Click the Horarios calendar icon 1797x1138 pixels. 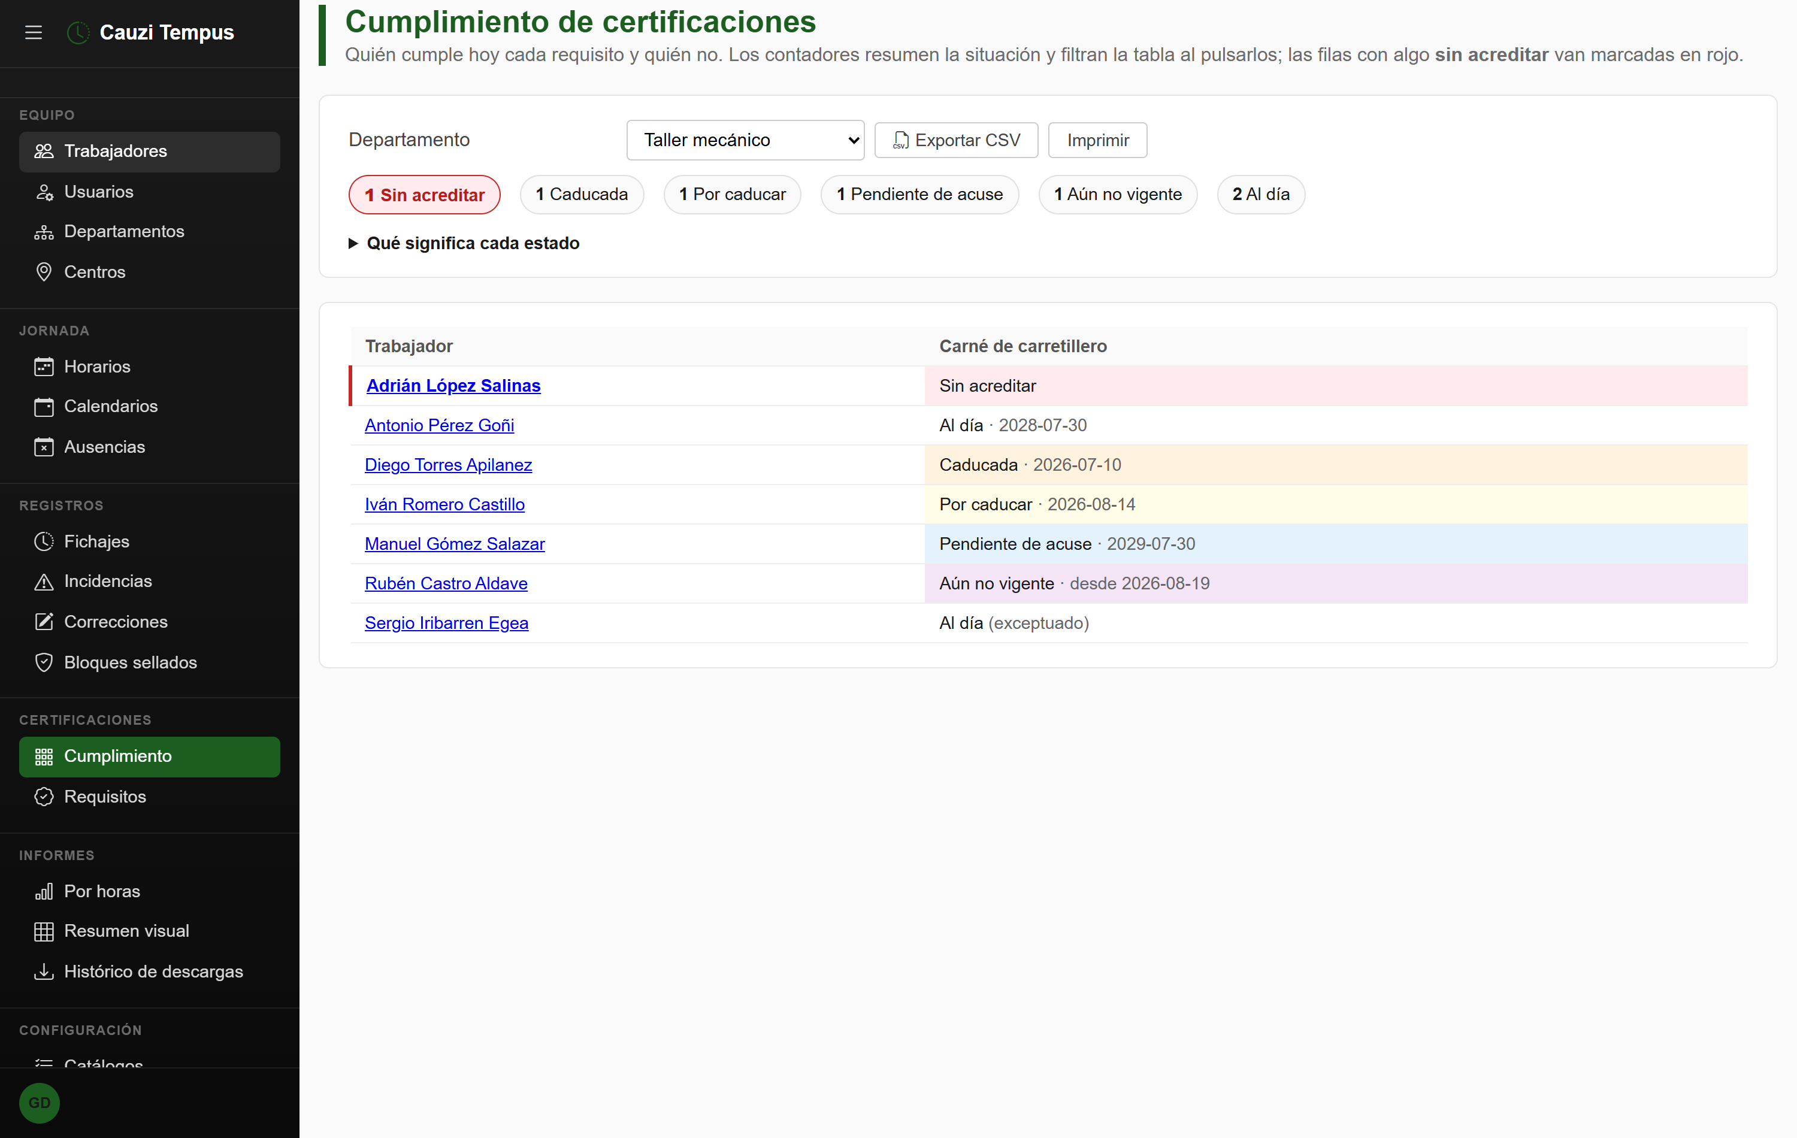pyautogui.click(x=44, y=367)
